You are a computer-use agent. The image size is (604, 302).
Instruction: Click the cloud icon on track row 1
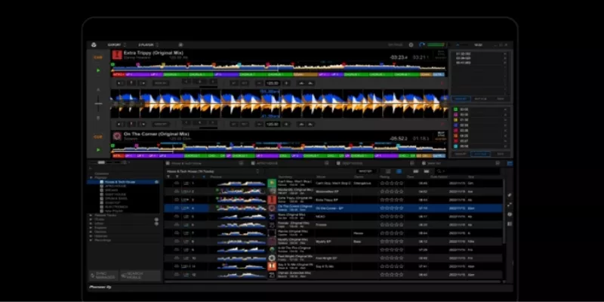177,183
